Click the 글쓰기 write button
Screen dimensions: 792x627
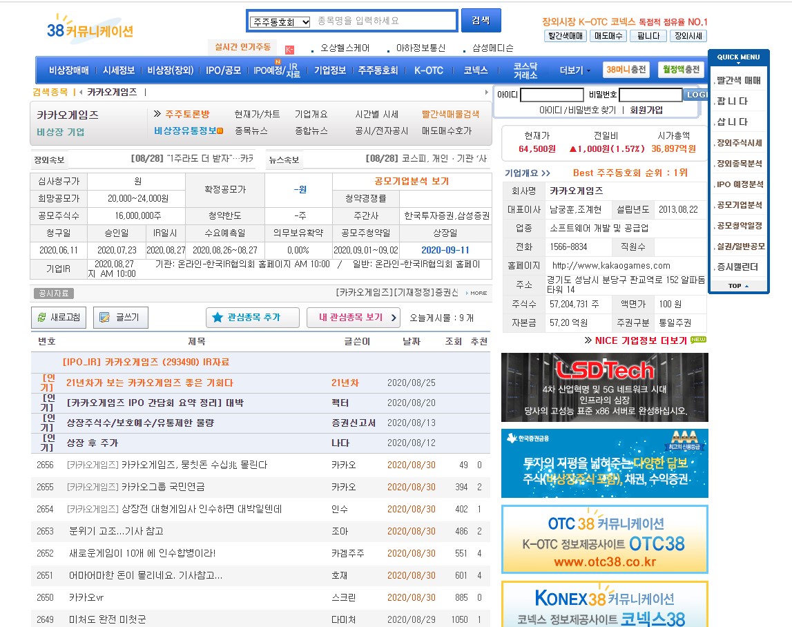[121, 317]
